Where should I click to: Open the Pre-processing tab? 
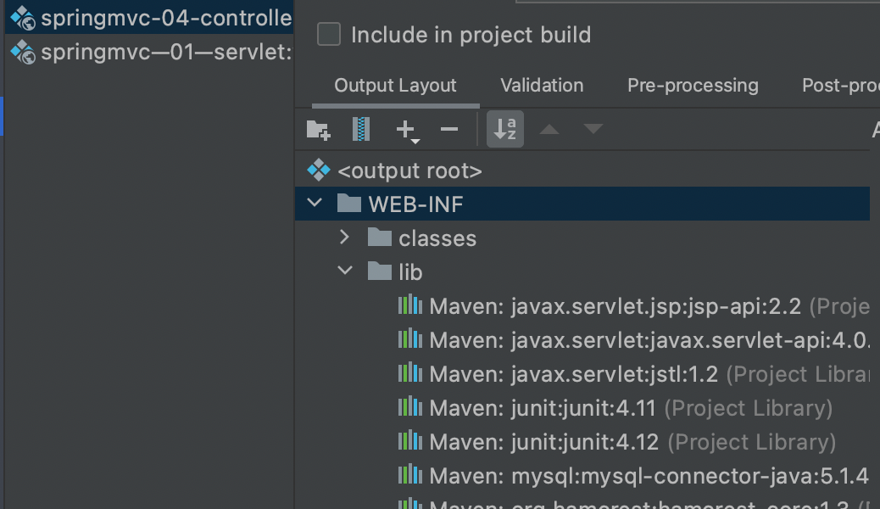[693, 85]
